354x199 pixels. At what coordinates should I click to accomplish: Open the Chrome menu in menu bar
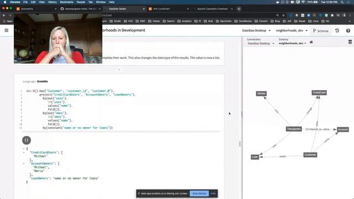pos(15,2)
